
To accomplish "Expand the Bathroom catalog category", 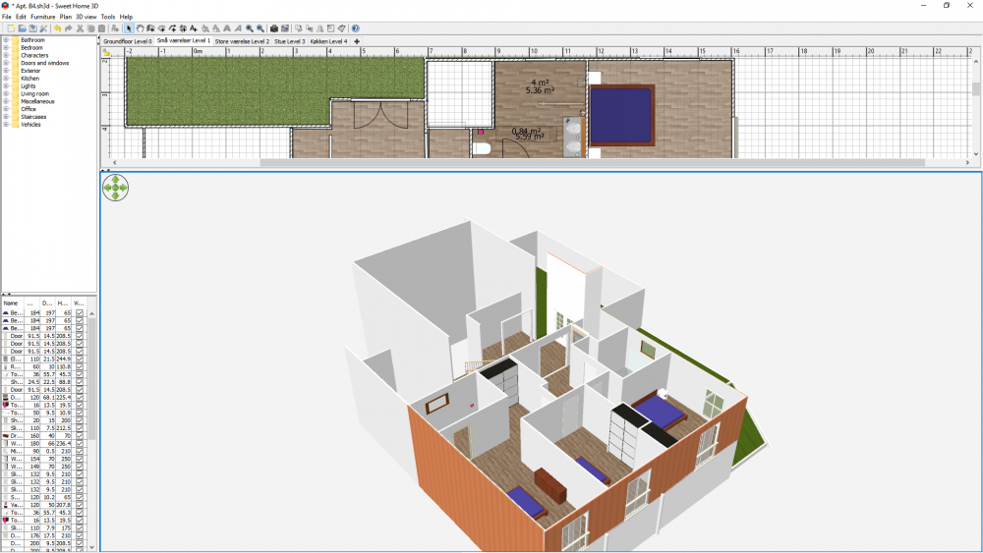I will click(x=6, y=40).
